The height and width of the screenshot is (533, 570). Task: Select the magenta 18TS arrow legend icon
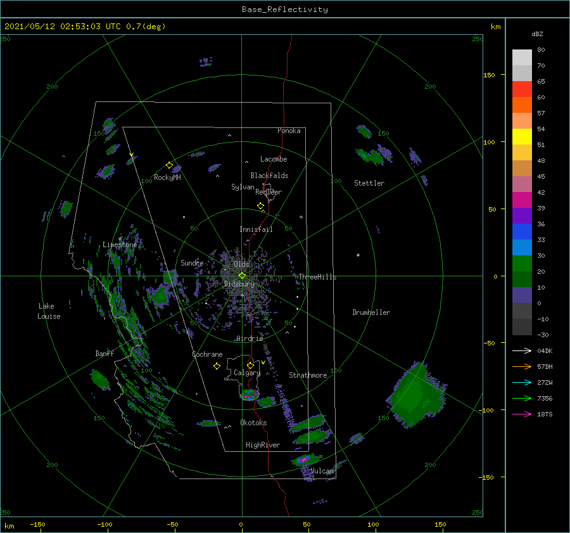522,414
